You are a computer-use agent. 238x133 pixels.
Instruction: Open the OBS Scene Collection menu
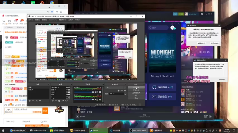pyautogui.click(x=62, y=20)
